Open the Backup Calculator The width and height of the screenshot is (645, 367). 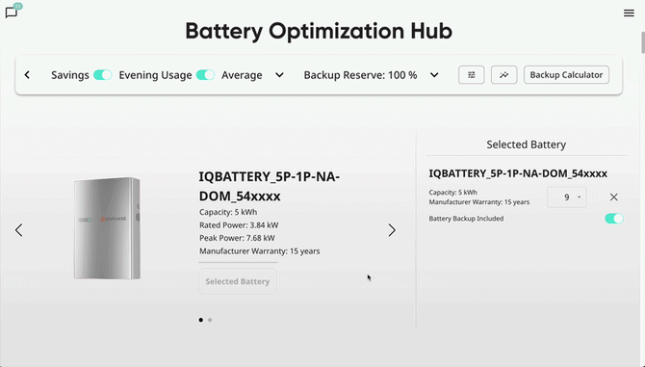[566, 75]
